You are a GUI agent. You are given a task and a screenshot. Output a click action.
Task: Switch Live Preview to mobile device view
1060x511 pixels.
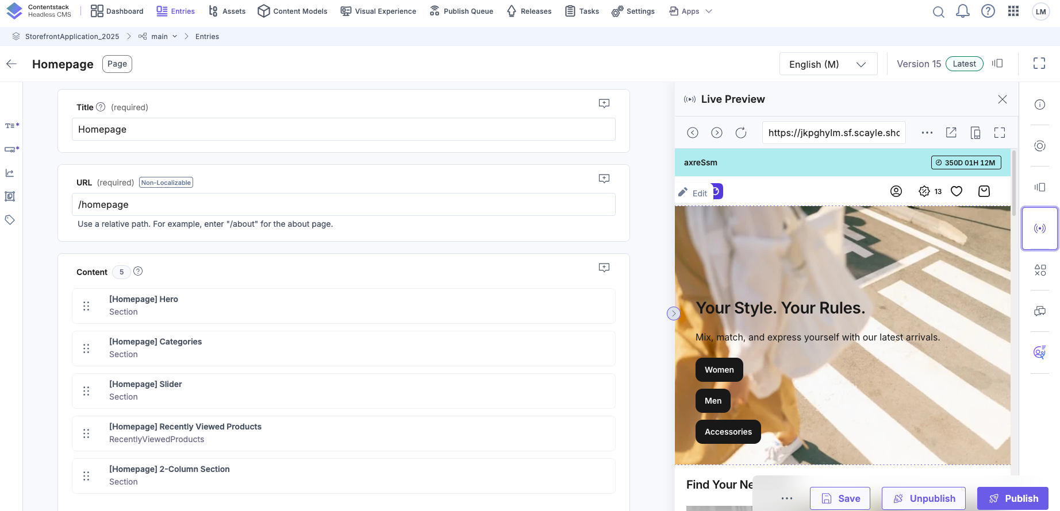point(975,133)
